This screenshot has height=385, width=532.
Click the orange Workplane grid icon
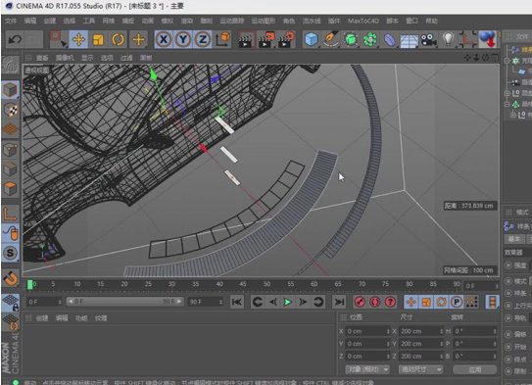tap(10, 129)
